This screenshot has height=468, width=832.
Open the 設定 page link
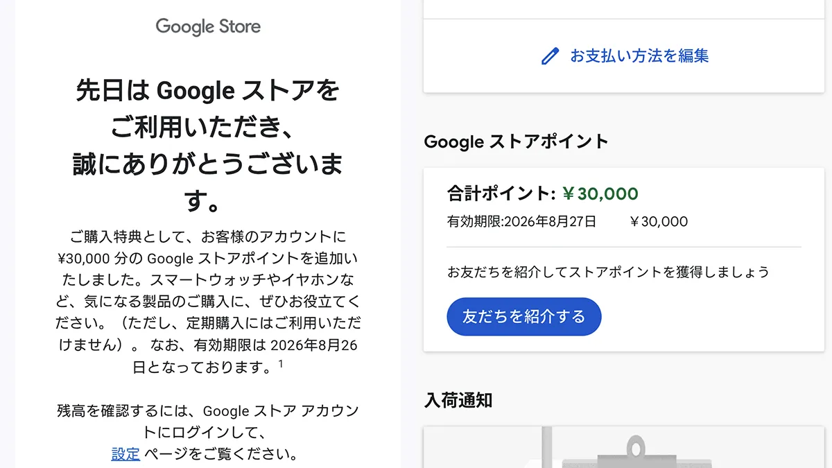point(125,454)
